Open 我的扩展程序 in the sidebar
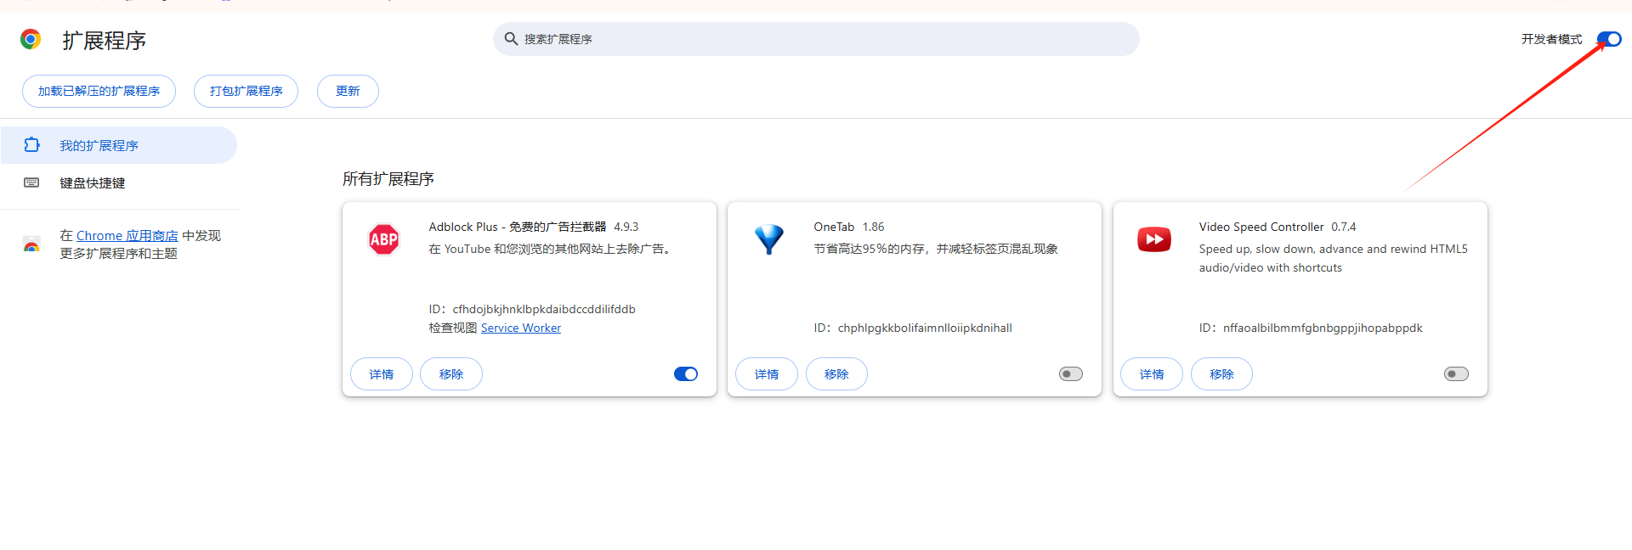This screenshot has width=1632, height=550. coord(119,145)
